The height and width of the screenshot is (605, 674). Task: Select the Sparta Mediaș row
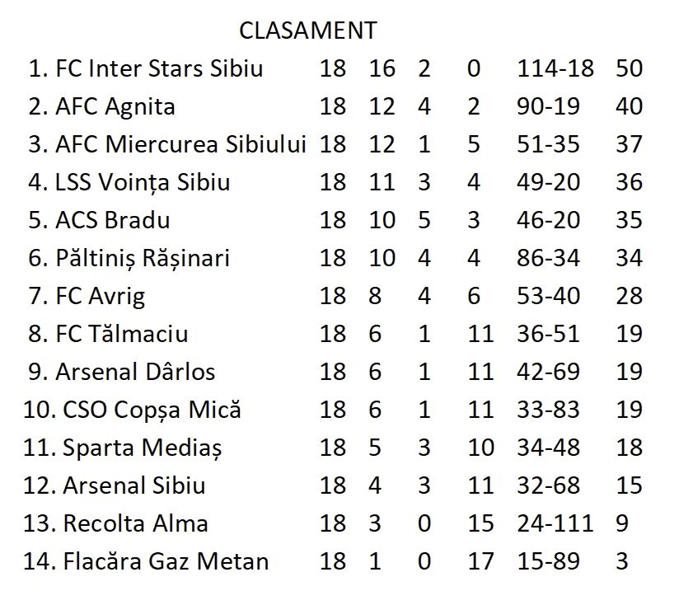point(333,448)
